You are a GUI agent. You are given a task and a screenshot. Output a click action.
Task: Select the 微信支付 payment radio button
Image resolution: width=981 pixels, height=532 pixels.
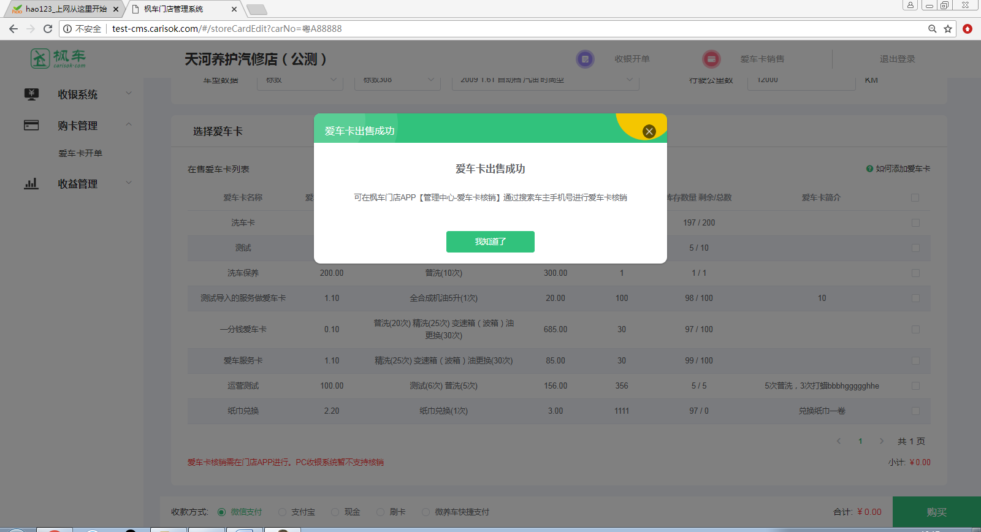pos(221,512)
